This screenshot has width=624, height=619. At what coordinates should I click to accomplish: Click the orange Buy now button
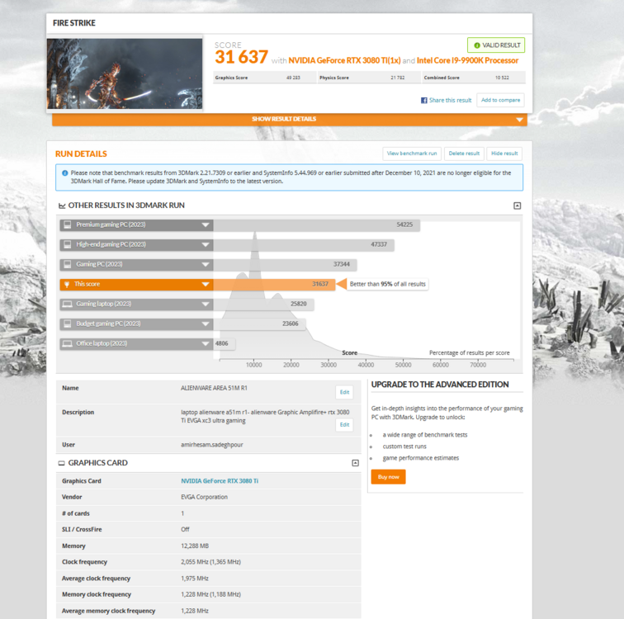click(x=388, y=476)
